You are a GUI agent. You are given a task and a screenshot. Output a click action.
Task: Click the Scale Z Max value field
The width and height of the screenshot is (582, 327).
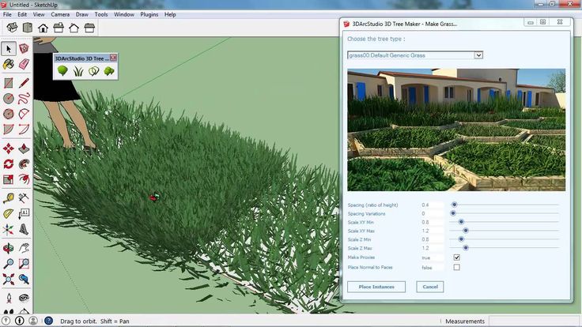click(x=432, y=248)
